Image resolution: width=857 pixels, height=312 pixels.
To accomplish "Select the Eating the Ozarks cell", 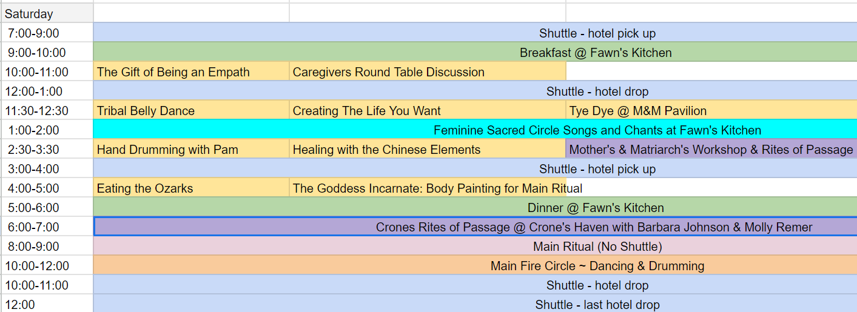I will (x=191, y=188).
